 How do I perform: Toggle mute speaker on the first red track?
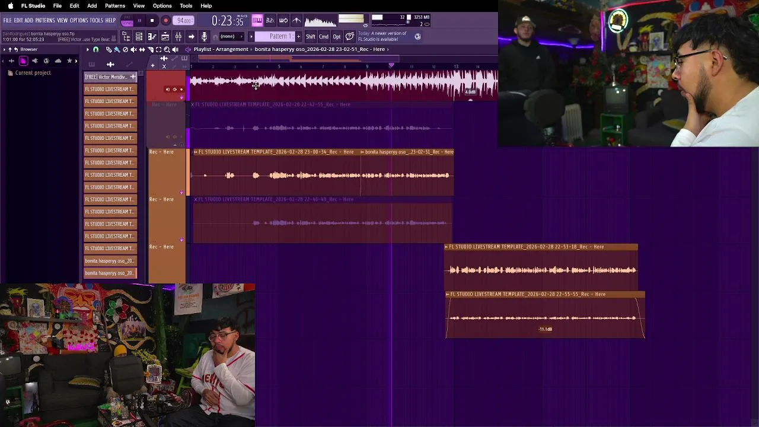[174, 90]
